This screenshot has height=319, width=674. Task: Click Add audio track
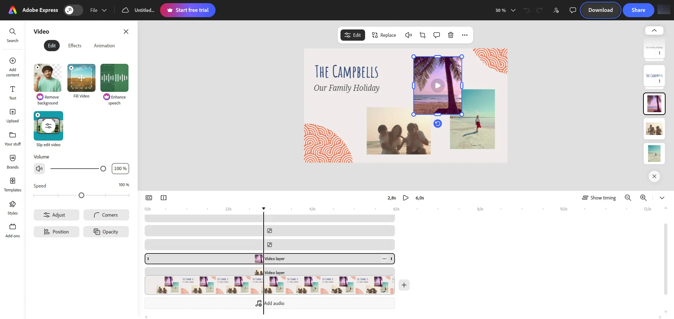tap(270, 303)
